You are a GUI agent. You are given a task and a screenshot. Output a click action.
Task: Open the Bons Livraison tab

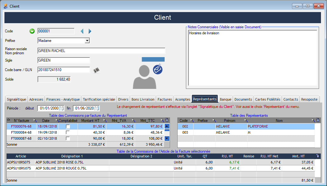(x=143, y=99)
